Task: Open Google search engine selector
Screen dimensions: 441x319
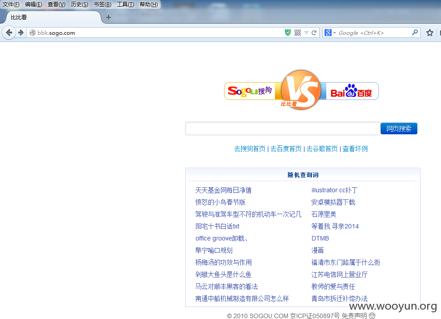Action: (330, 33)
